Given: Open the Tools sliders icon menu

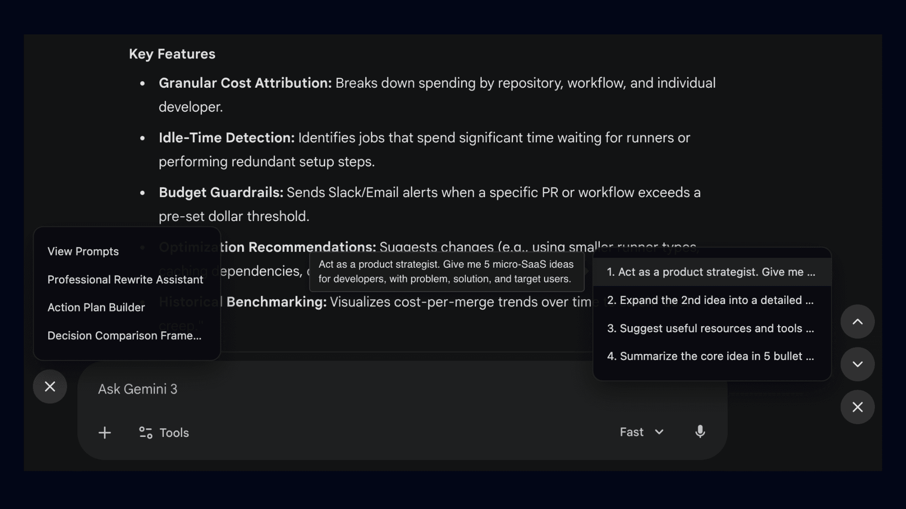Looking at the screenshot, I should coord(145,433).
